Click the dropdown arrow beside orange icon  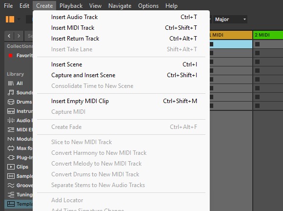point(19,19)
